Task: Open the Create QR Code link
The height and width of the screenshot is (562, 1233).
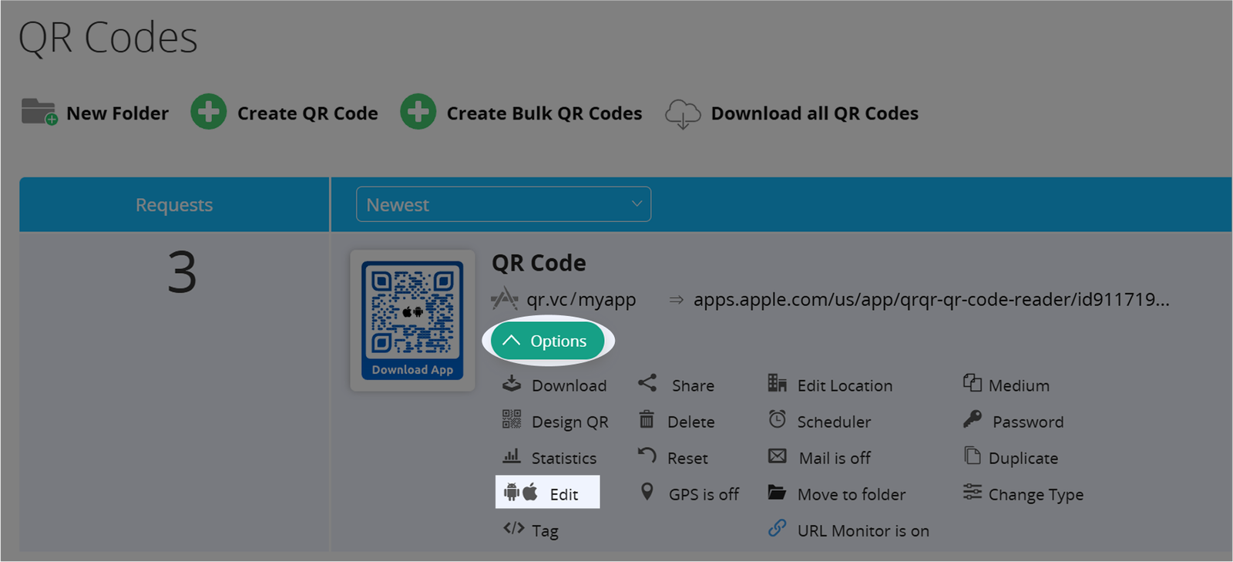Action: tap(307, 113)
